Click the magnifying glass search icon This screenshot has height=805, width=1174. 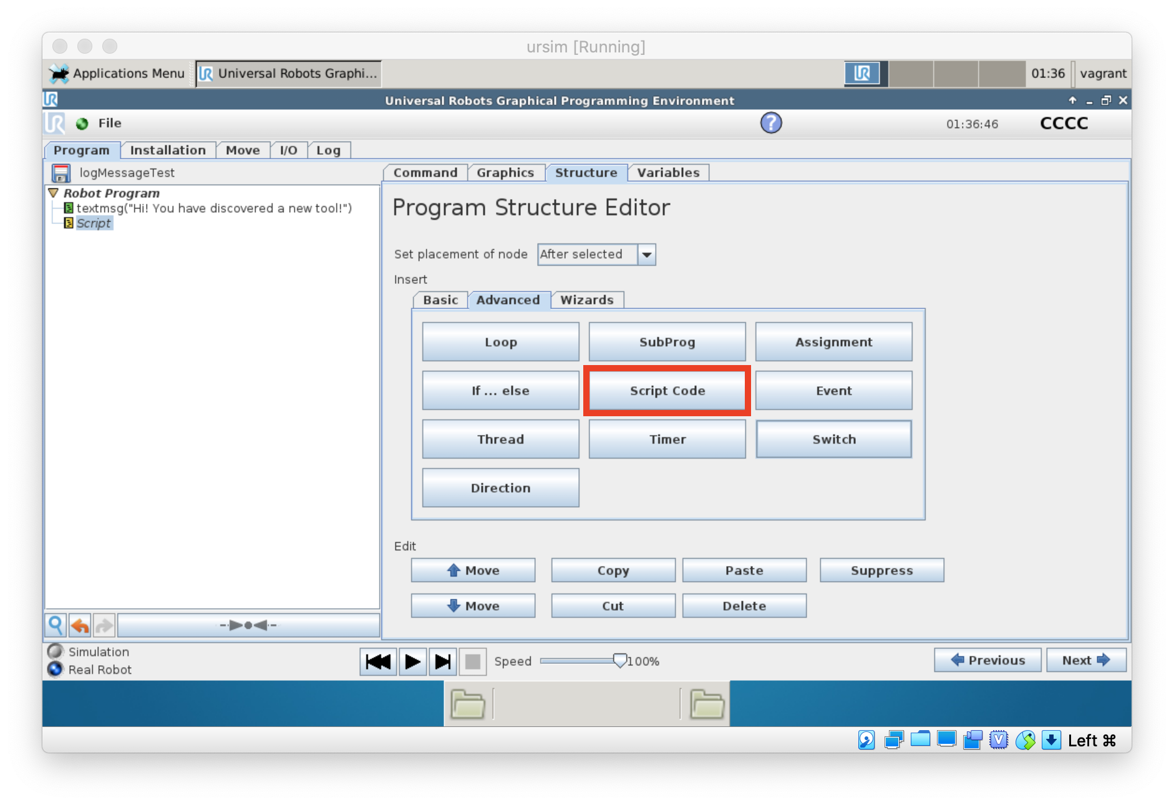tap(56, 625)
